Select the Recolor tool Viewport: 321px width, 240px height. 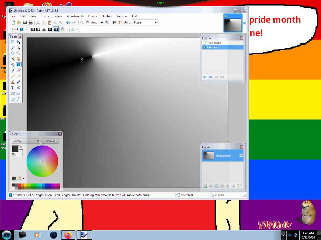19,82
